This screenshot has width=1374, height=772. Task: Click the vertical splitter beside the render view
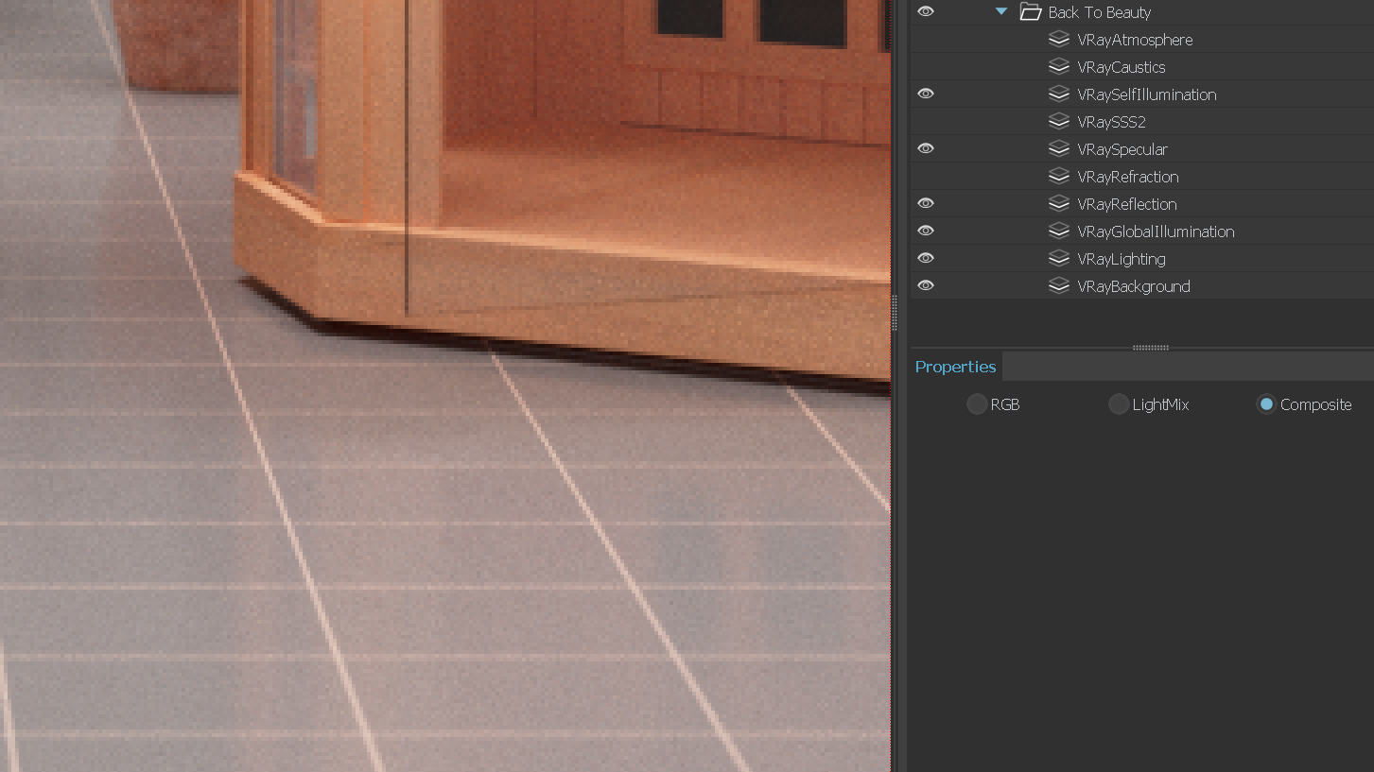(x=895, y=312)
